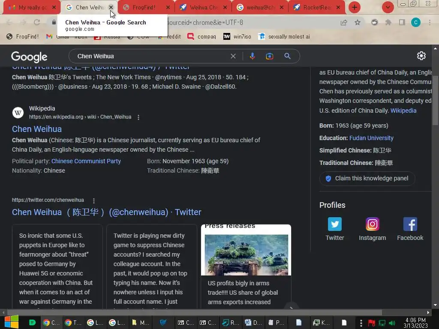Open tweet card about Twitter dirty game
This screenshot has height=329, width=439.
[x=152, y=266]
